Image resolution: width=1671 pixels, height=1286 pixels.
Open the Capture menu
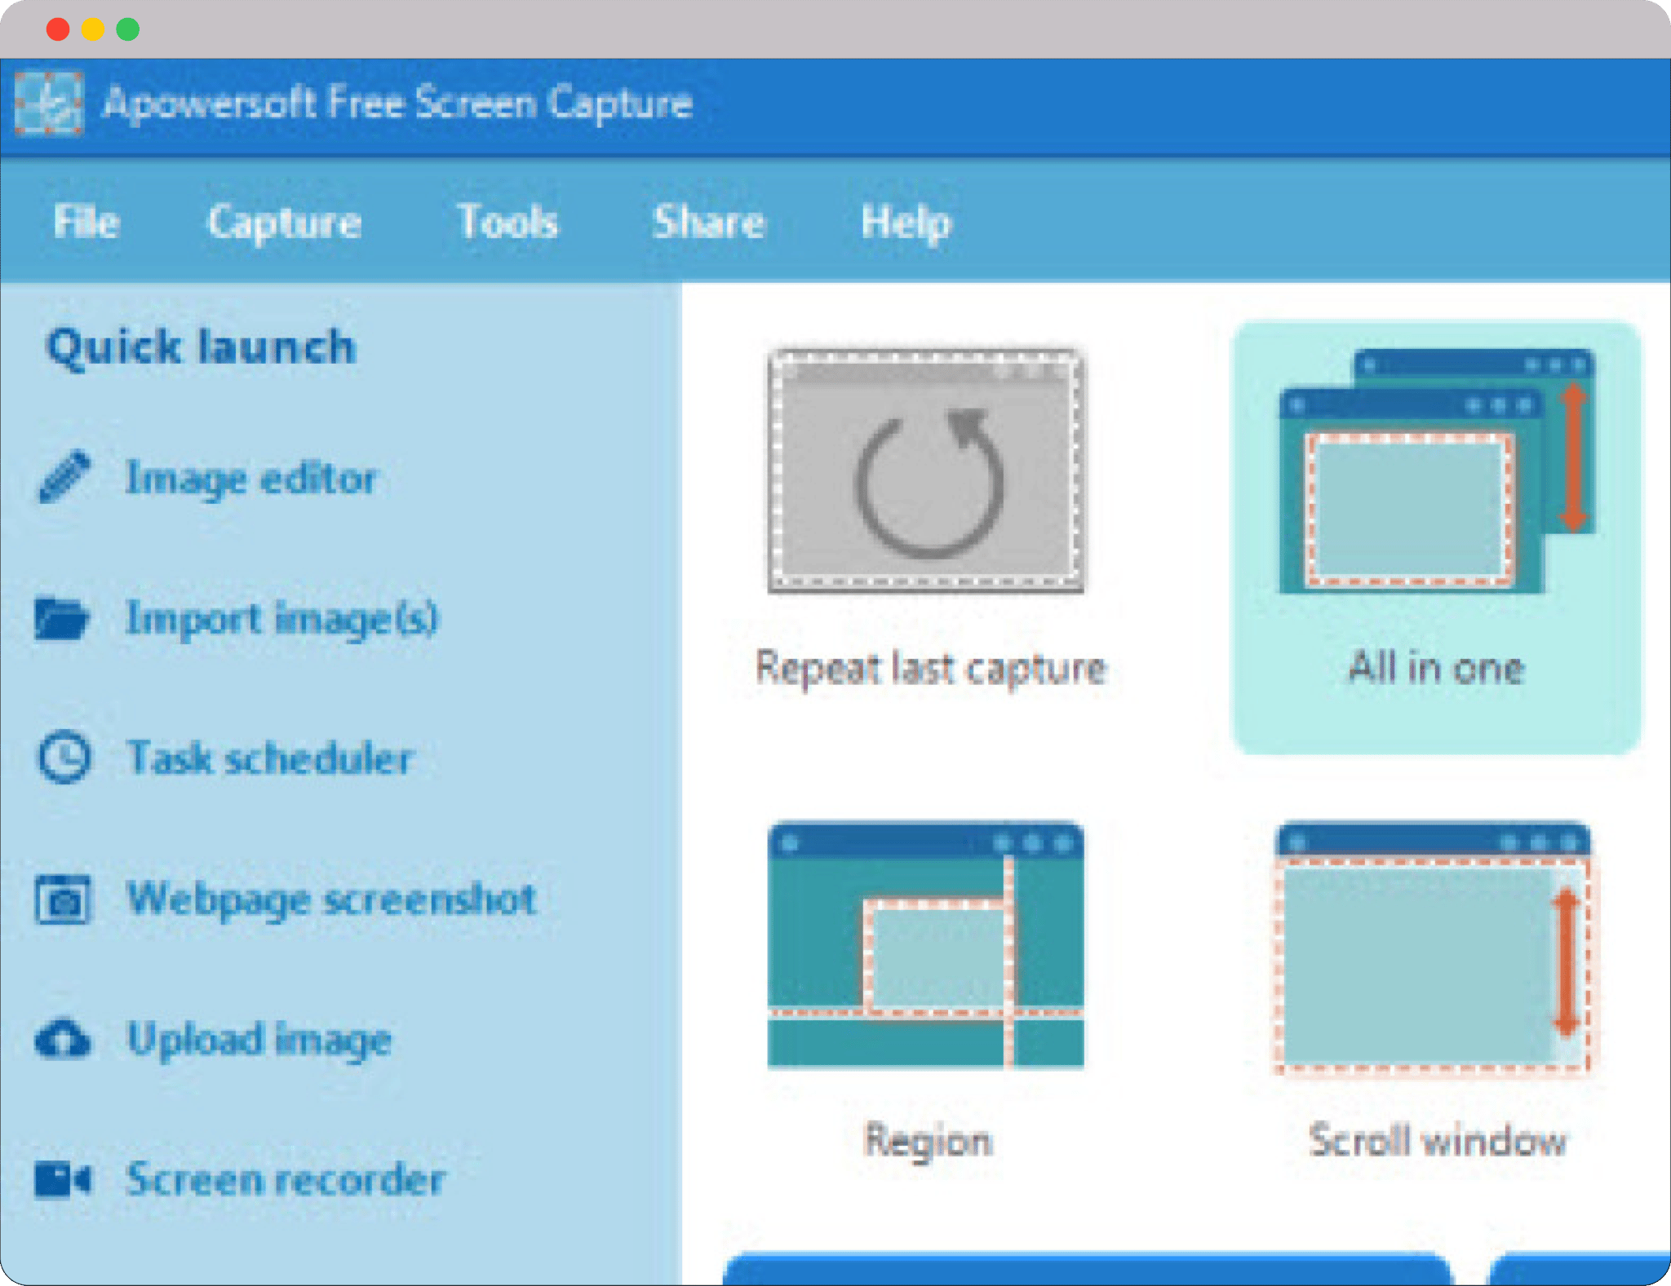coord(284,222)
